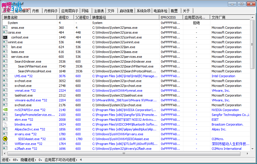257x164 pixels.
Task: Click the ESET vendor cell
Action: [x=215, y=120]
